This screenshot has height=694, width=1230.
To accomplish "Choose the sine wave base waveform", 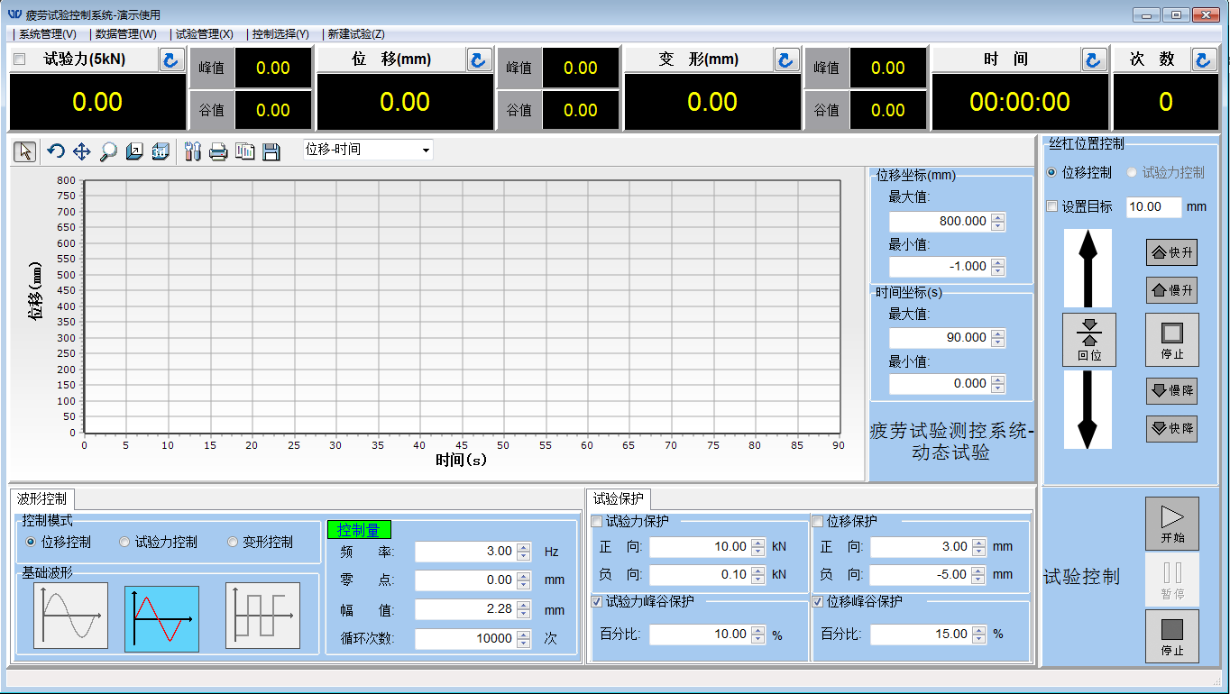I will tap(70, 616).
